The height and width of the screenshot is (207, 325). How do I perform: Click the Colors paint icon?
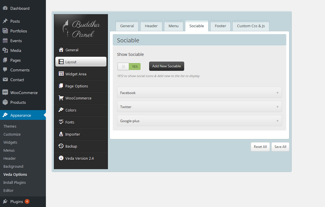61,110
